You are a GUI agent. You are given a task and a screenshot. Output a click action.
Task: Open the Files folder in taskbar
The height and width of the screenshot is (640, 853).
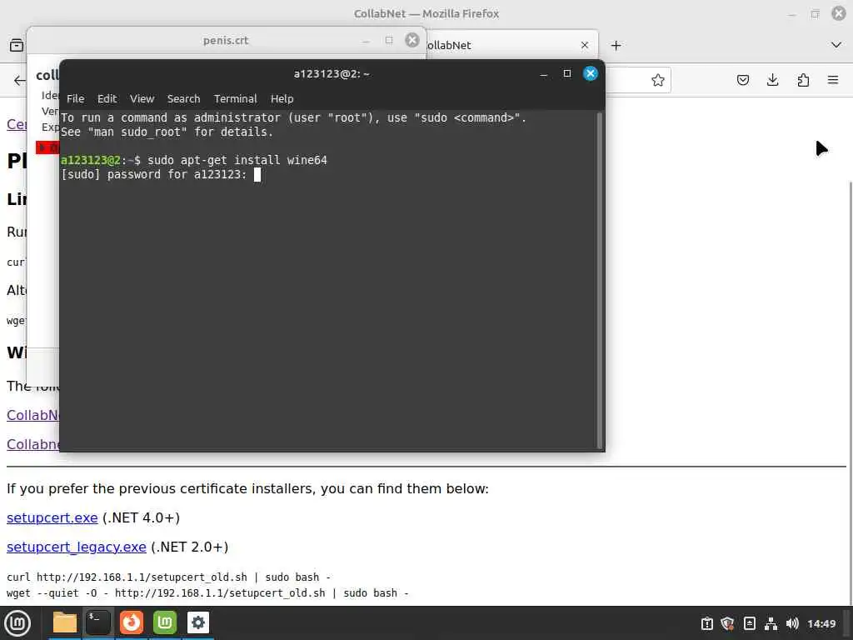pyautogui.click(x=65, y=622)
